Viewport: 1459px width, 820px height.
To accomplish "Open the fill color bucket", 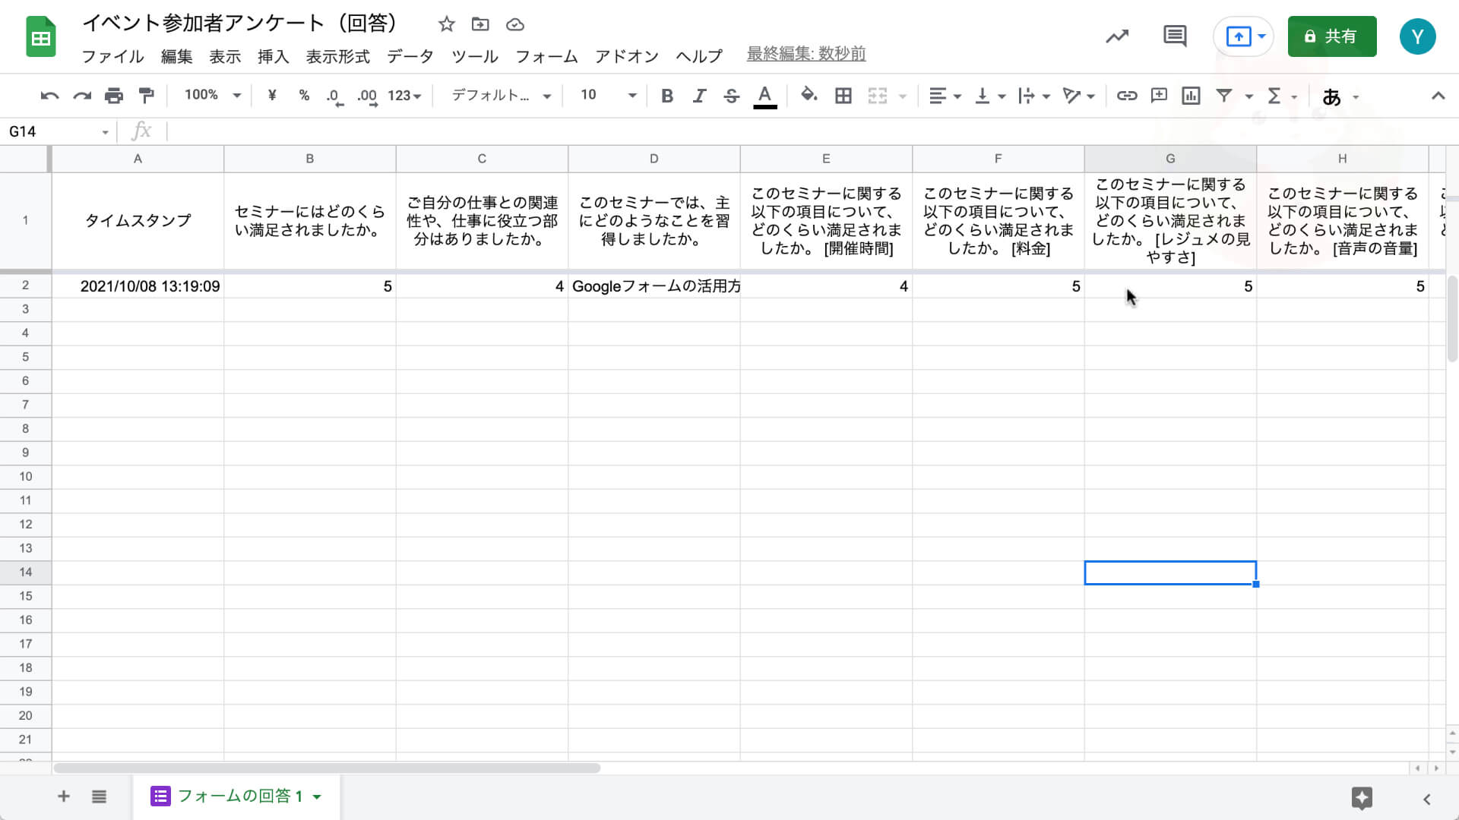I will [x=809, y=96].
